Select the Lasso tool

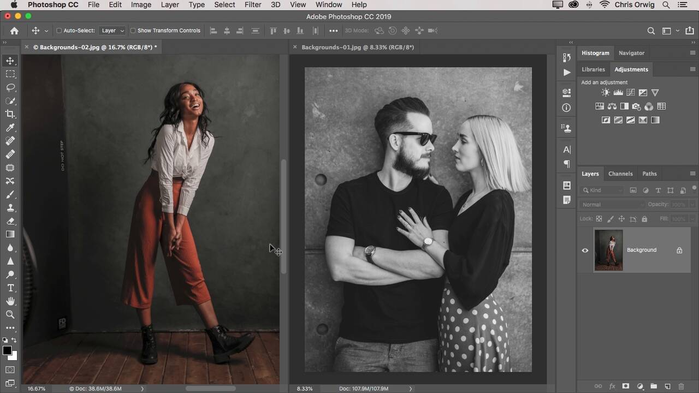10,87
